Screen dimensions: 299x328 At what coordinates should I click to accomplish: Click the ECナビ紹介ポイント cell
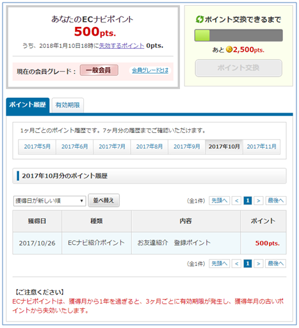(x=97, y=243)
